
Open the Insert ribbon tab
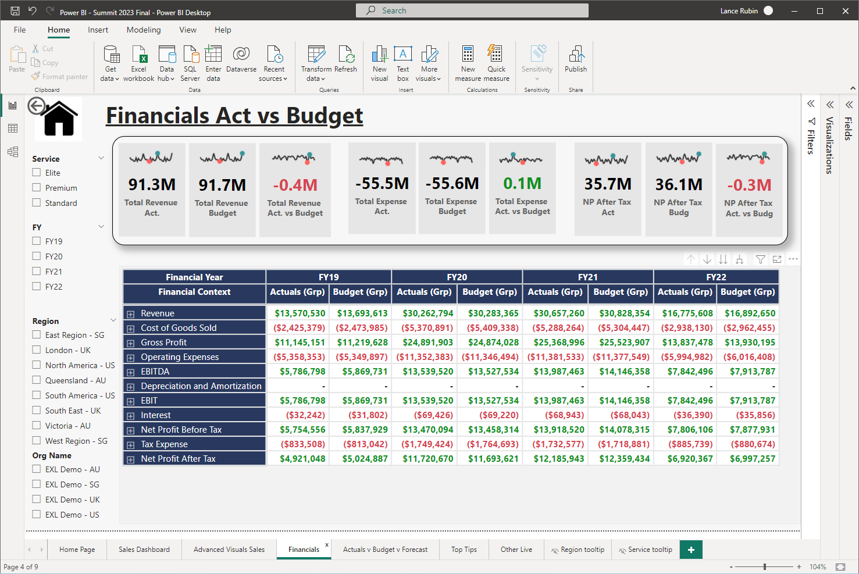click(x=98, y=30)
